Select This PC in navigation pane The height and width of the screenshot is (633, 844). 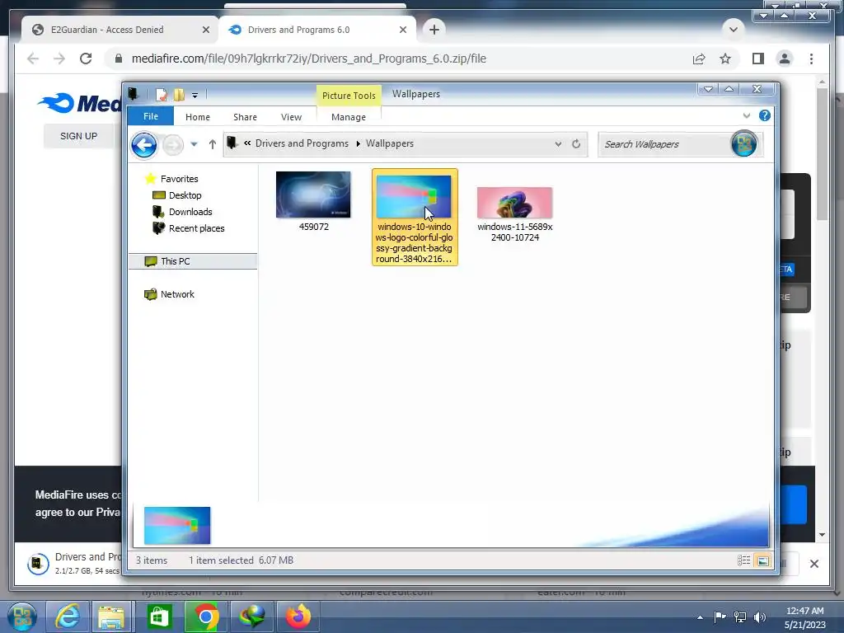[x=175, y=261]
